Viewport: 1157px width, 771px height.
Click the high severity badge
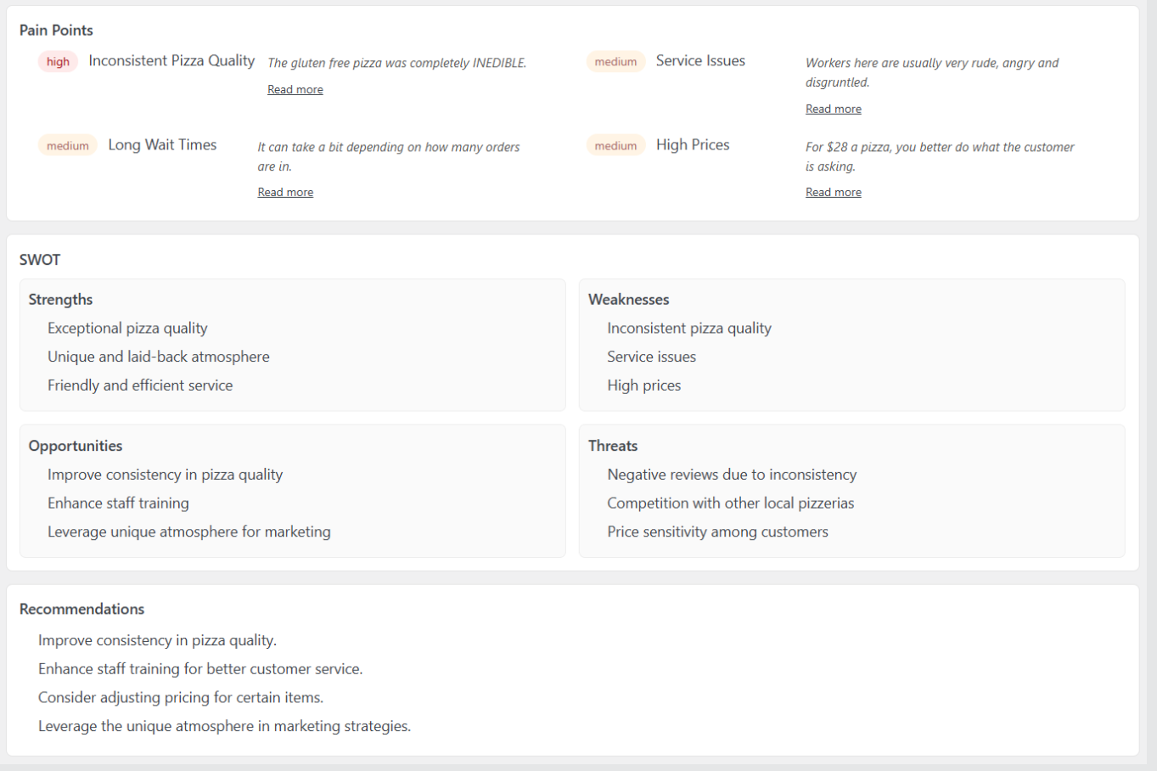click(58, 61)
